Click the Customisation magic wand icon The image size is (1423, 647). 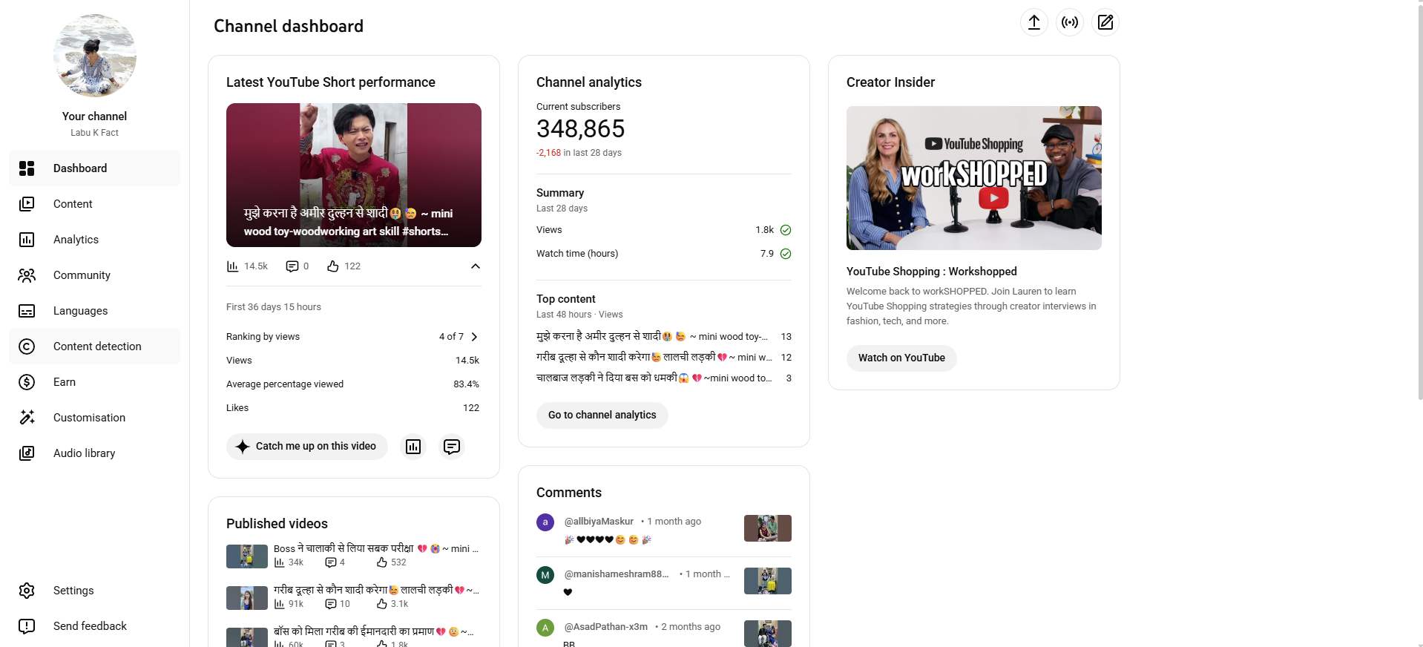pos(27,418)
